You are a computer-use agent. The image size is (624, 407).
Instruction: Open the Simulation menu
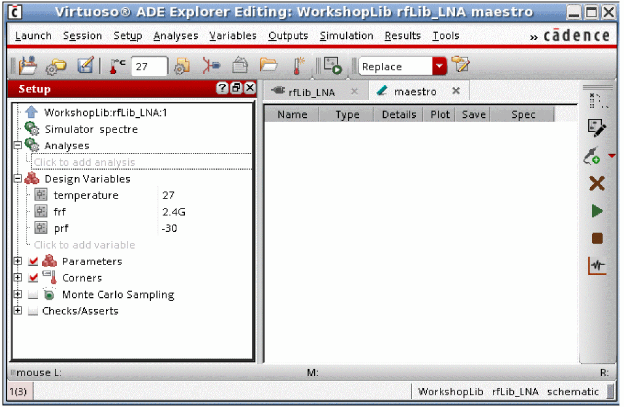click(x=347, y=36)
